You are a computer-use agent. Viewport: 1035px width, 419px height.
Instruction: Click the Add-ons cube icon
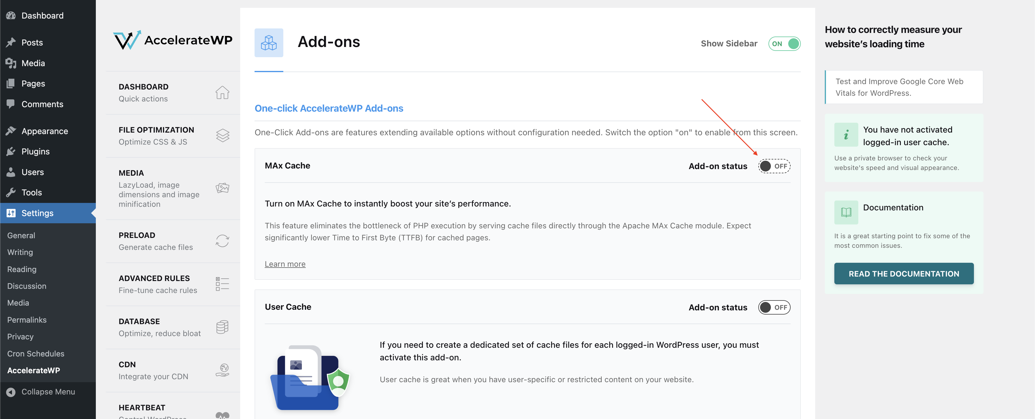click(269, 42)
